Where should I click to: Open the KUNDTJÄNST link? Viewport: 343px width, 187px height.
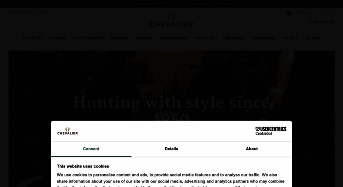[20, 12]
